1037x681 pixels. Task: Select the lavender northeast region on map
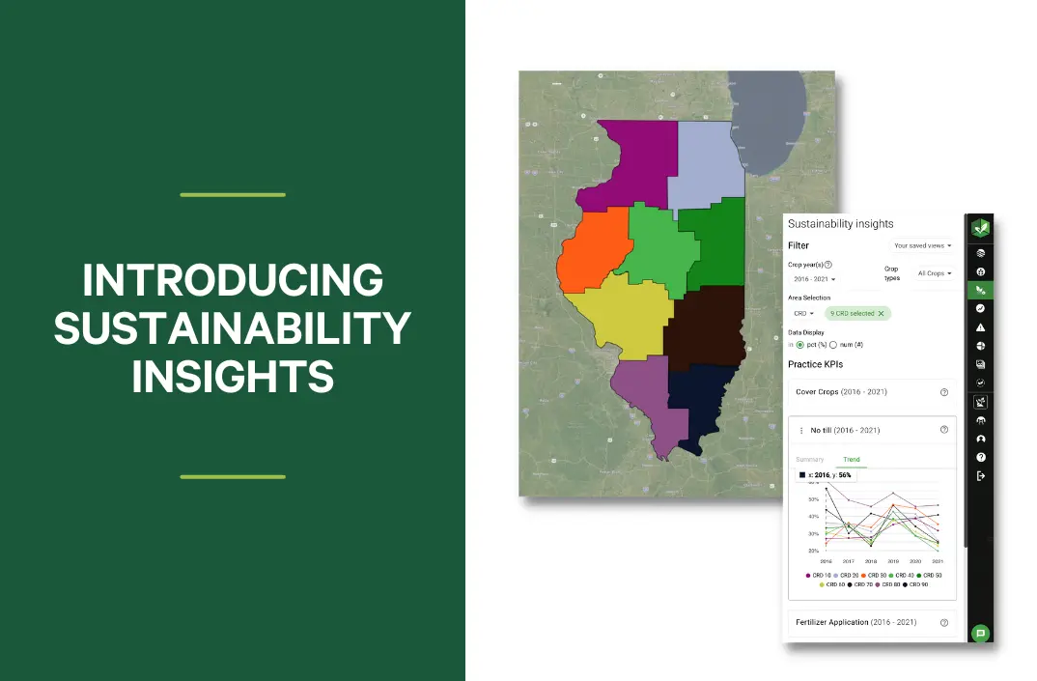tap(708, 162)
